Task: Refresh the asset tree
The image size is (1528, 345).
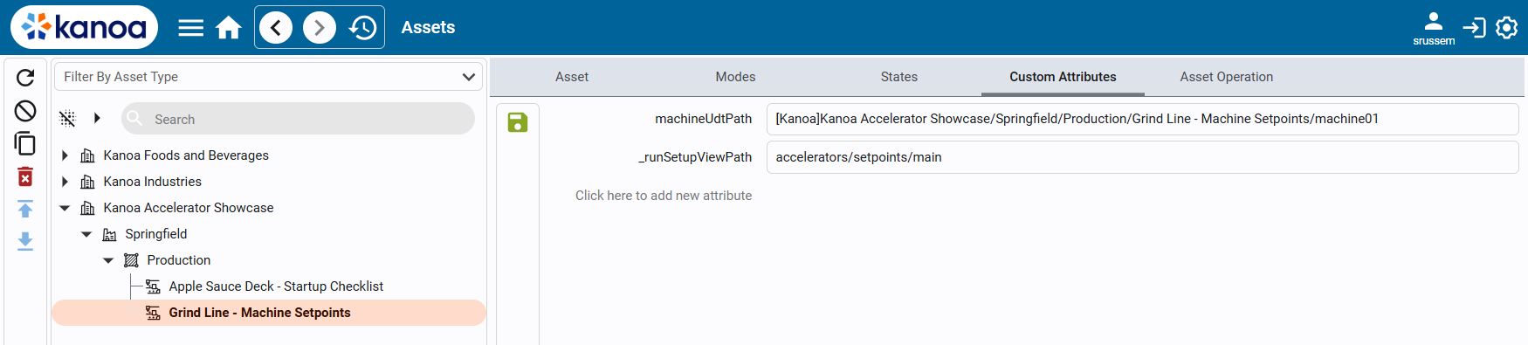Action: pyautogui.click(x=25, y=78)
